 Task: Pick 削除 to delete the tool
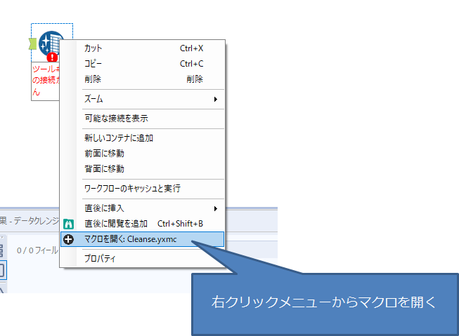93,79
